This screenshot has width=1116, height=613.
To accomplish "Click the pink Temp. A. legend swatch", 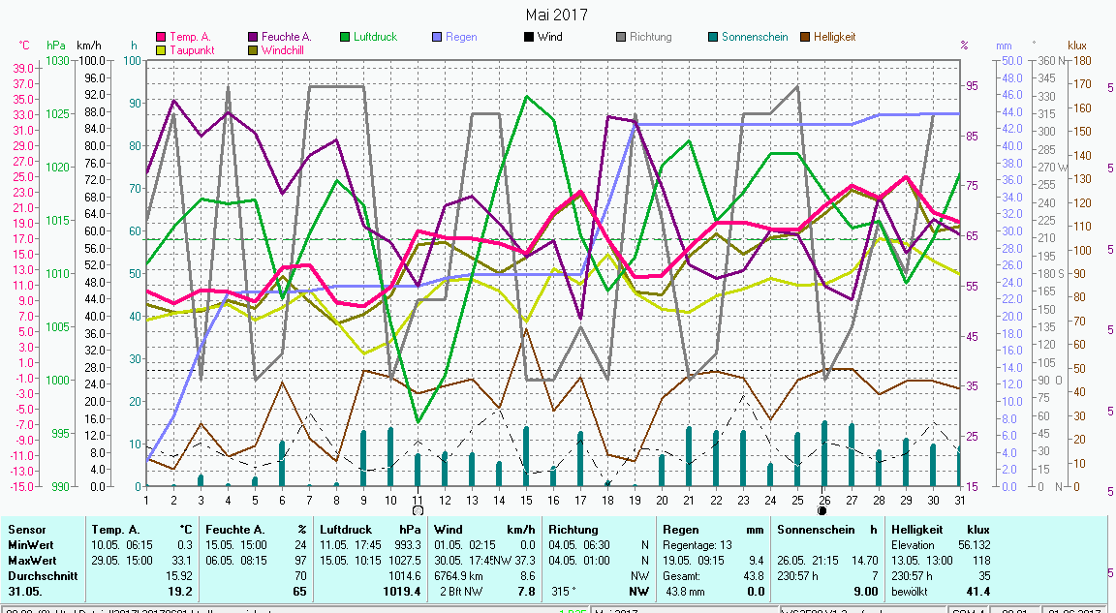I will pos(161,37).
